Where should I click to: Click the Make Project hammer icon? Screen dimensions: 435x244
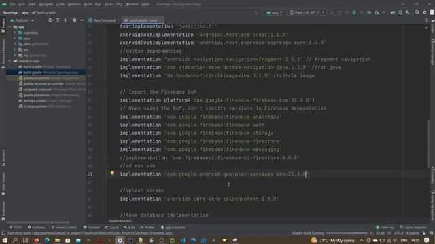coord(256,12)
